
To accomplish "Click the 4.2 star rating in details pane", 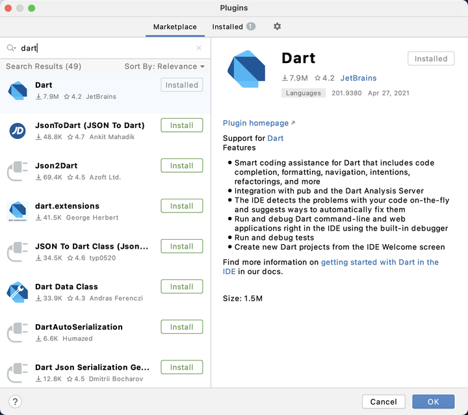I will click(325, 78).
